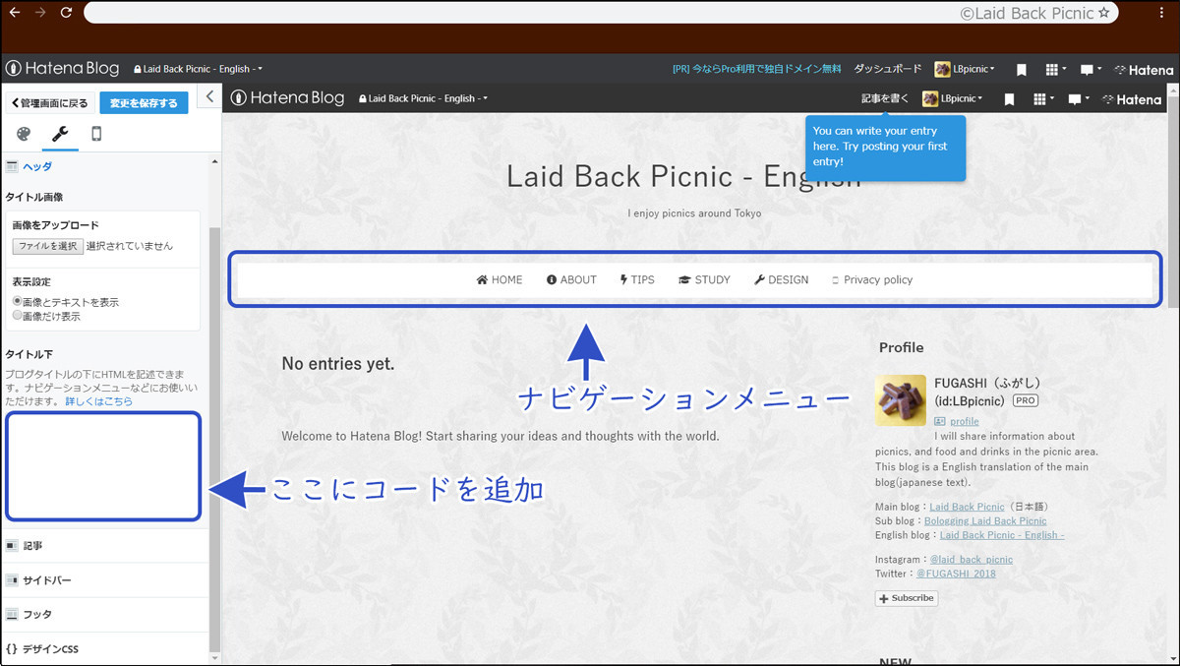This screenshot has width=1180, height=666.
Task: Click the profile card icon link
Action: tap(940, 421)
